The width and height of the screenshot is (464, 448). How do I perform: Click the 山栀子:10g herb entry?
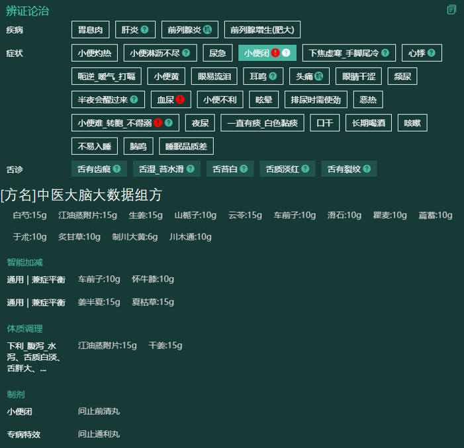pyautogui.click(x=195, y=215)
